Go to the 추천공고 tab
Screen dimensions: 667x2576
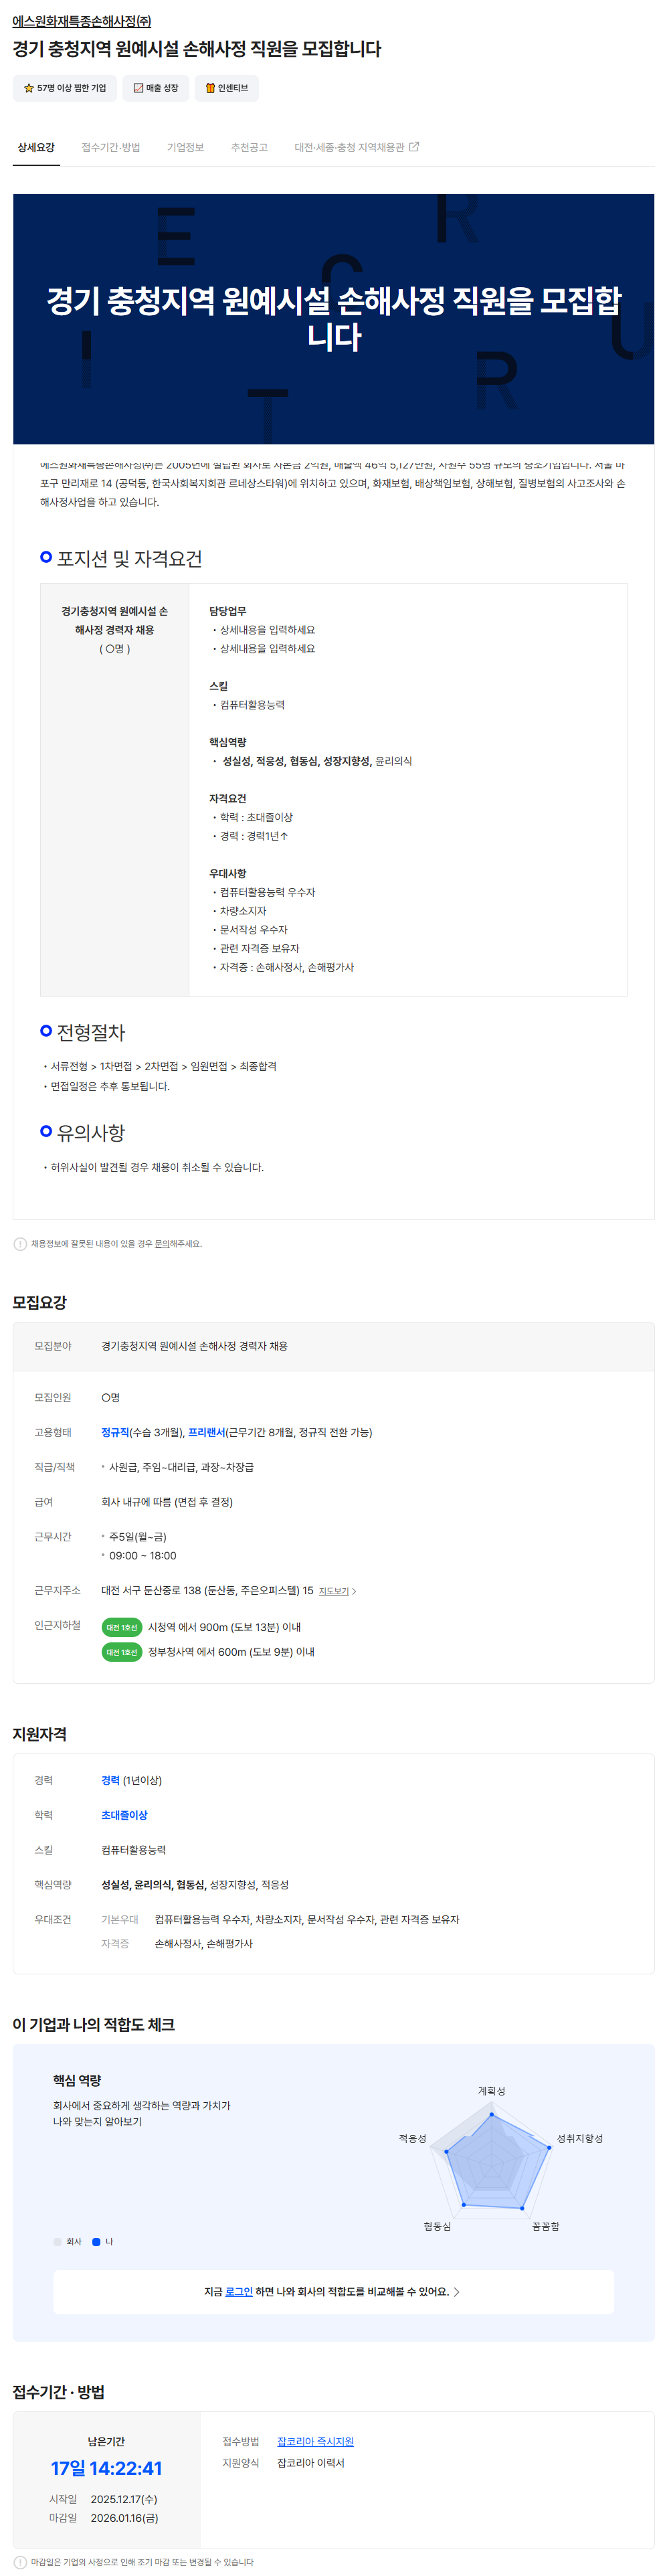pos(249,147)
